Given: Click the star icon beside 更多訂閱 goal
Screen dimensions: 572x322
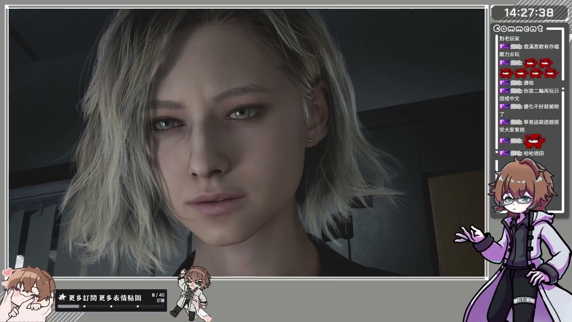Looking at the screenshot, I should point(63,297).
